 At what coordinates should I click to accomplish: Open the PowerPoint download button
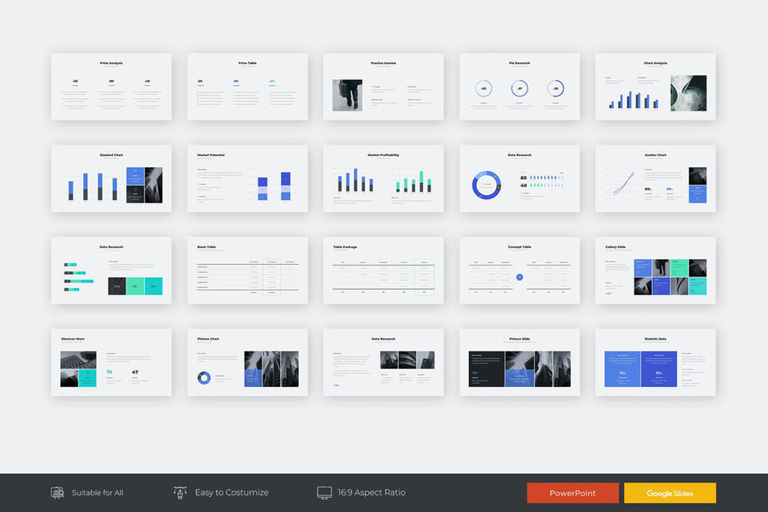point(572,493)
